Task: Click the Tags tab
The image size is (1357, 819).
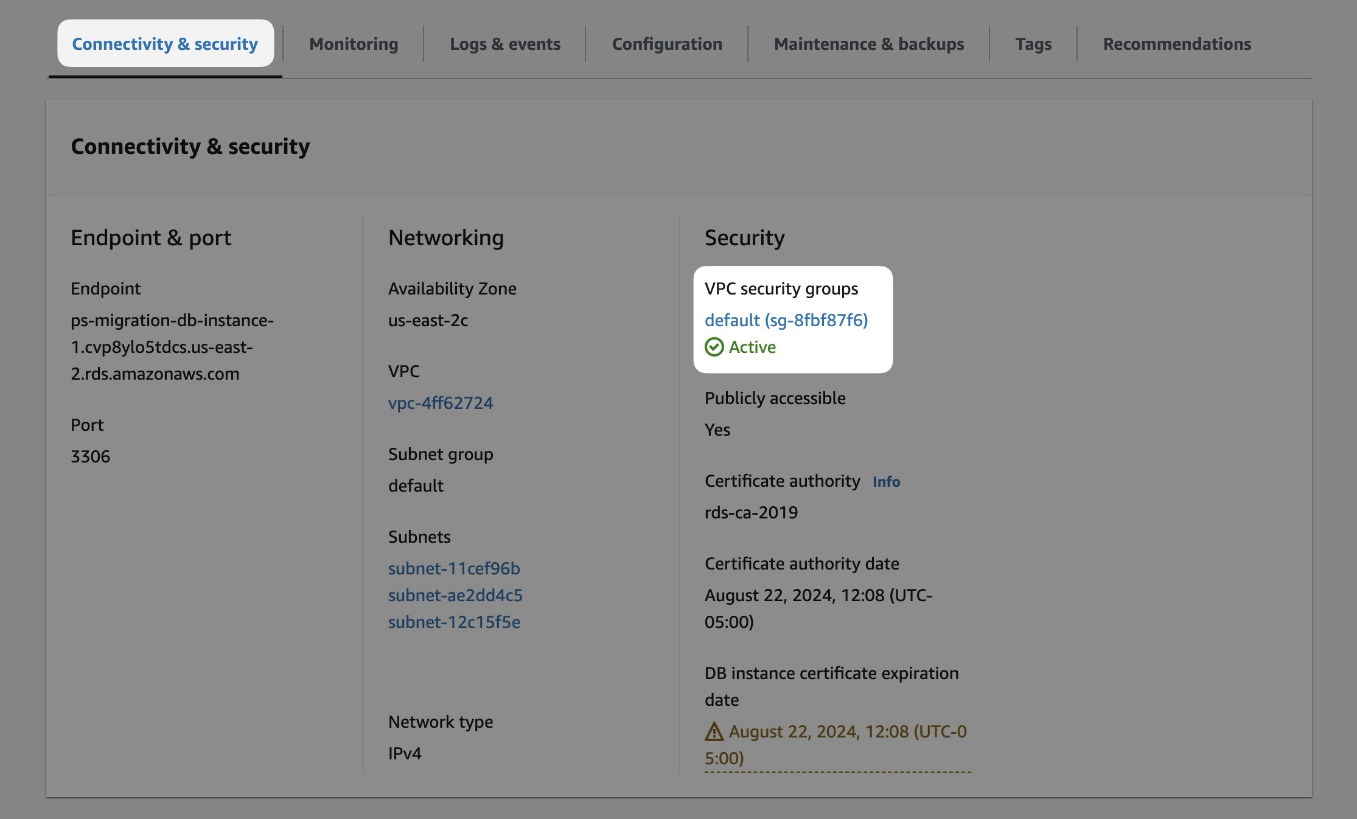Action: click(x=1033, y=43)
